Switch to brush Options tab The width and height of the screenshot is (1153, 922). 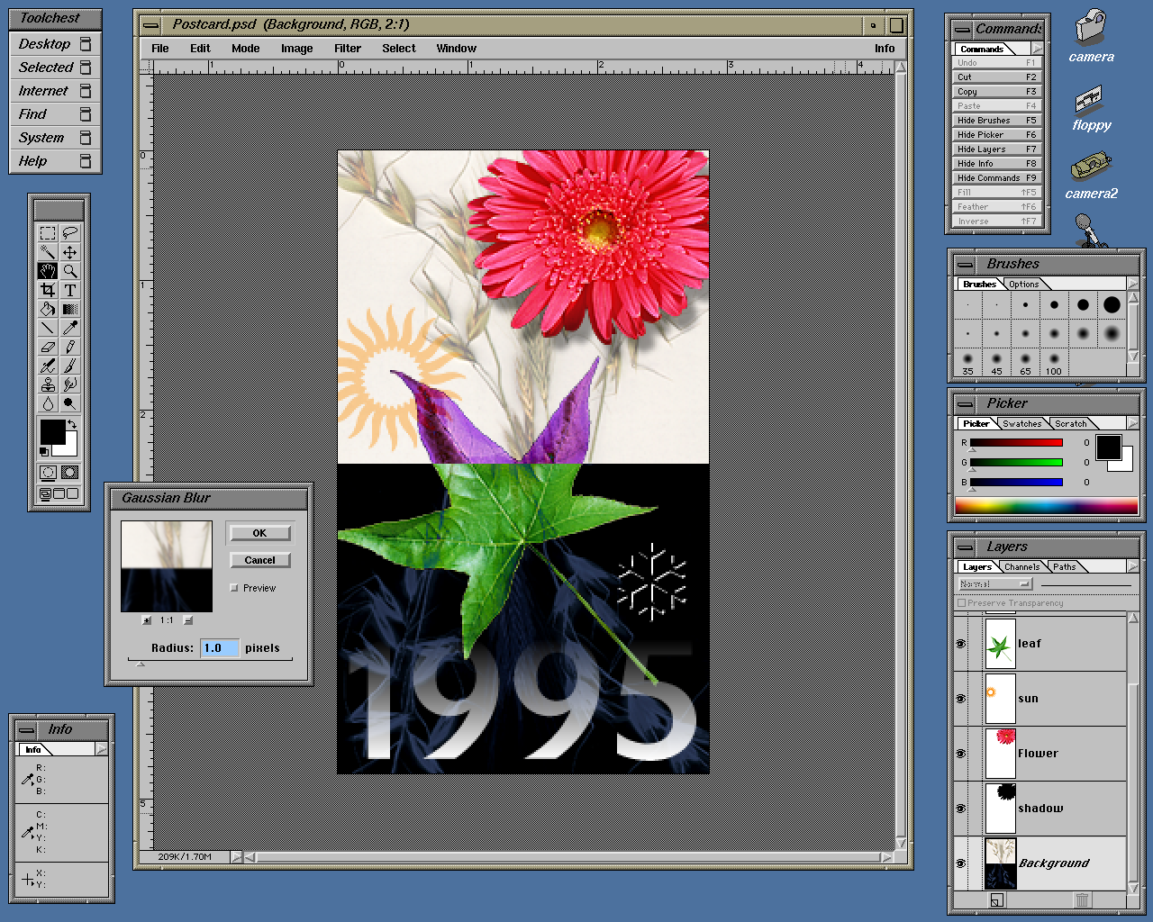(1024, 284)
